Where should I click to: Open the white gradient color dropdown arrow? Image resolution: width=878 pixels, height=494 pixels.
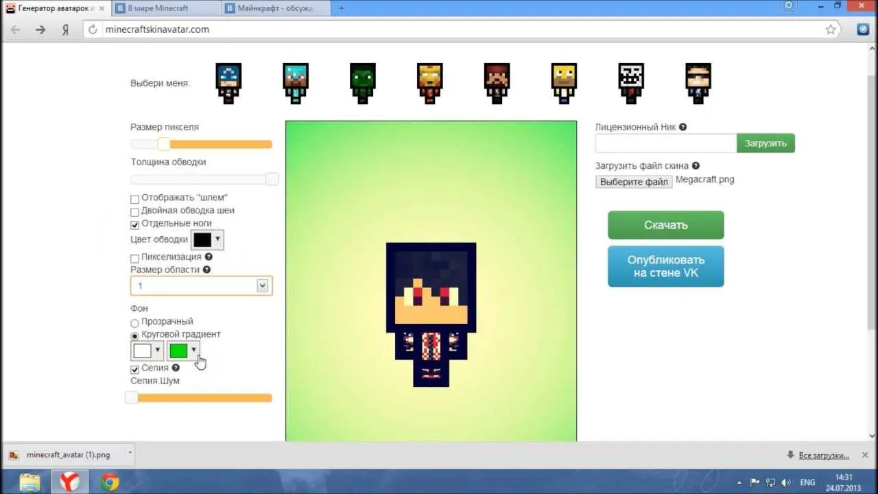tap(158, 351)
